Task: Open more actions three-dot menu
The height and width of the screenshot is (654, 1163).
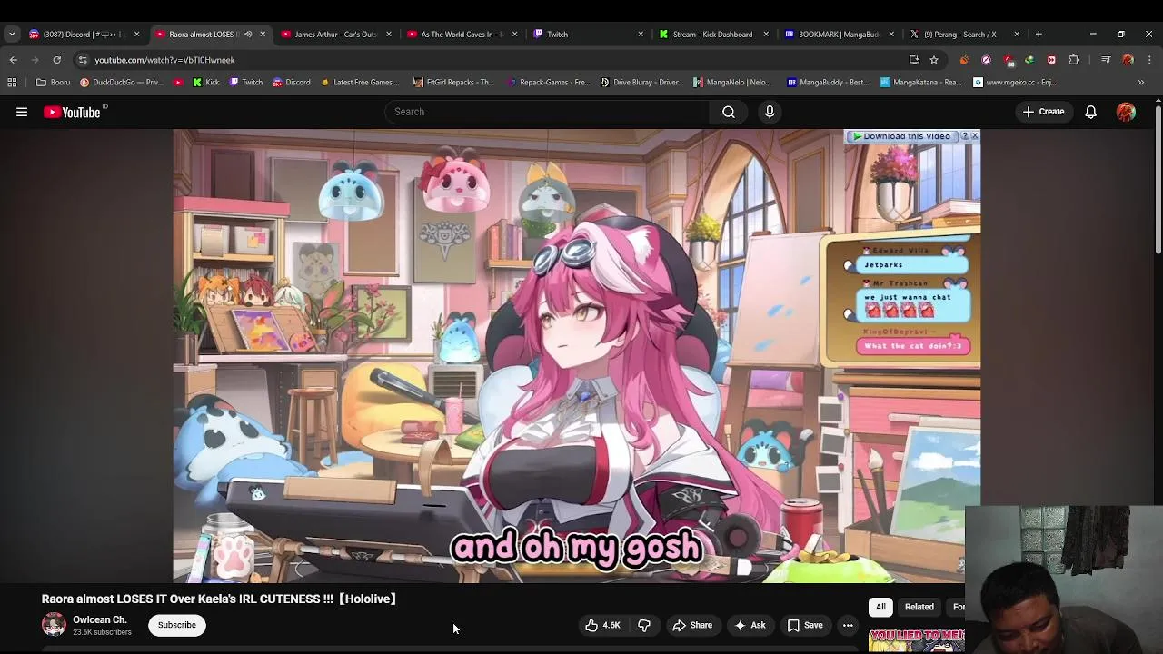Action: click(848, 625)
